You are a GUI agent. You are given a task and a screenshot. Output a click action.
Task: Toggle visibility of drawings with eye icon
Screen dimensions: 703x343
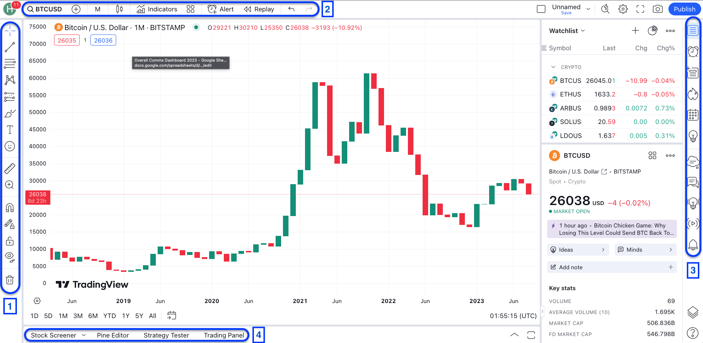click(10, 256)
